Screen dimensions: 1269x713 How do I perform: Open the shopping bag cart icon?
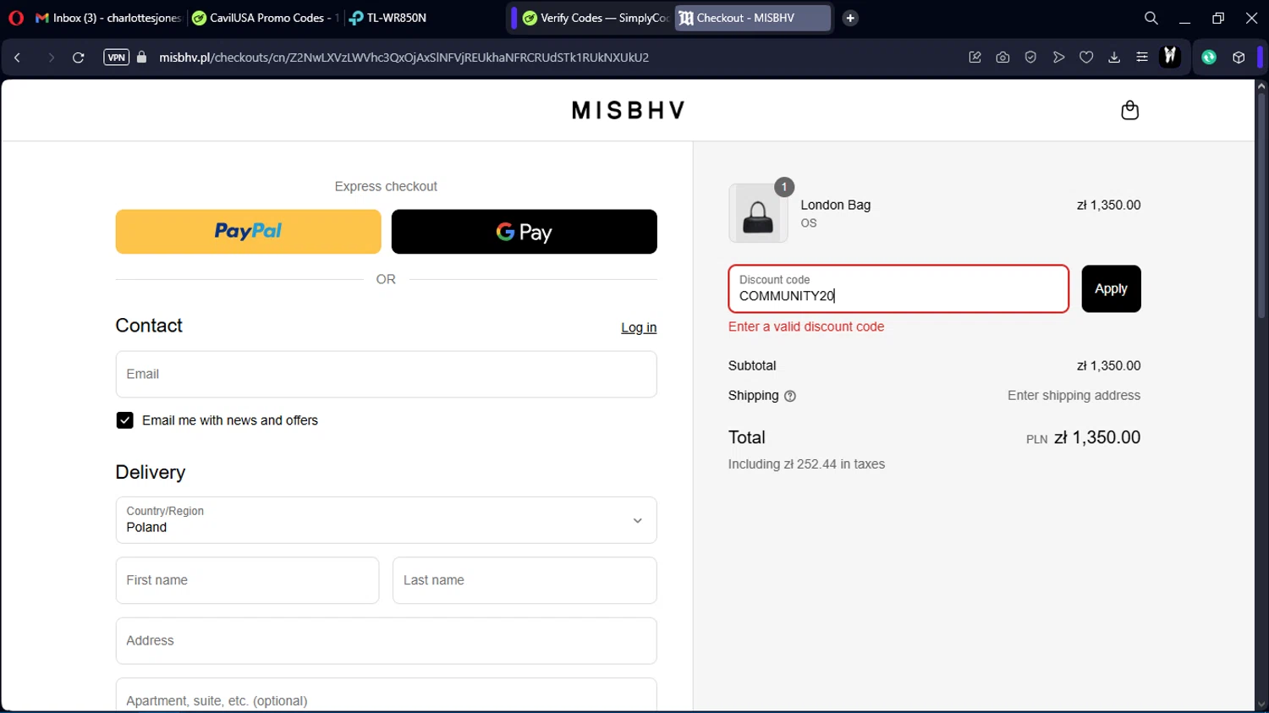1129,110
